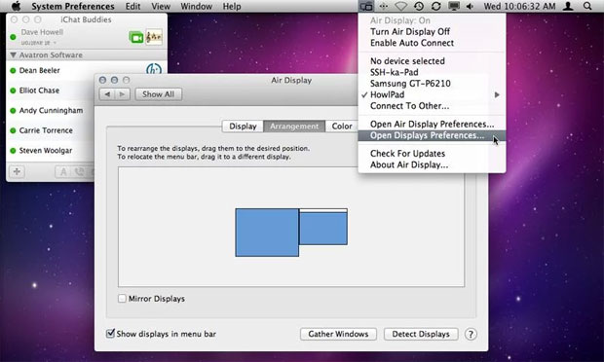The image size is (604, 362).
Task: Click the plus button in iChat Buddies
Action: (17, 171)
